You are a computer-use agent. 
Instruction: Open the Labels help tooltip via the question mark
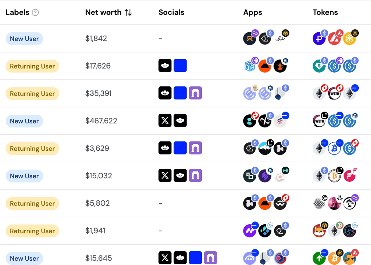35,12
